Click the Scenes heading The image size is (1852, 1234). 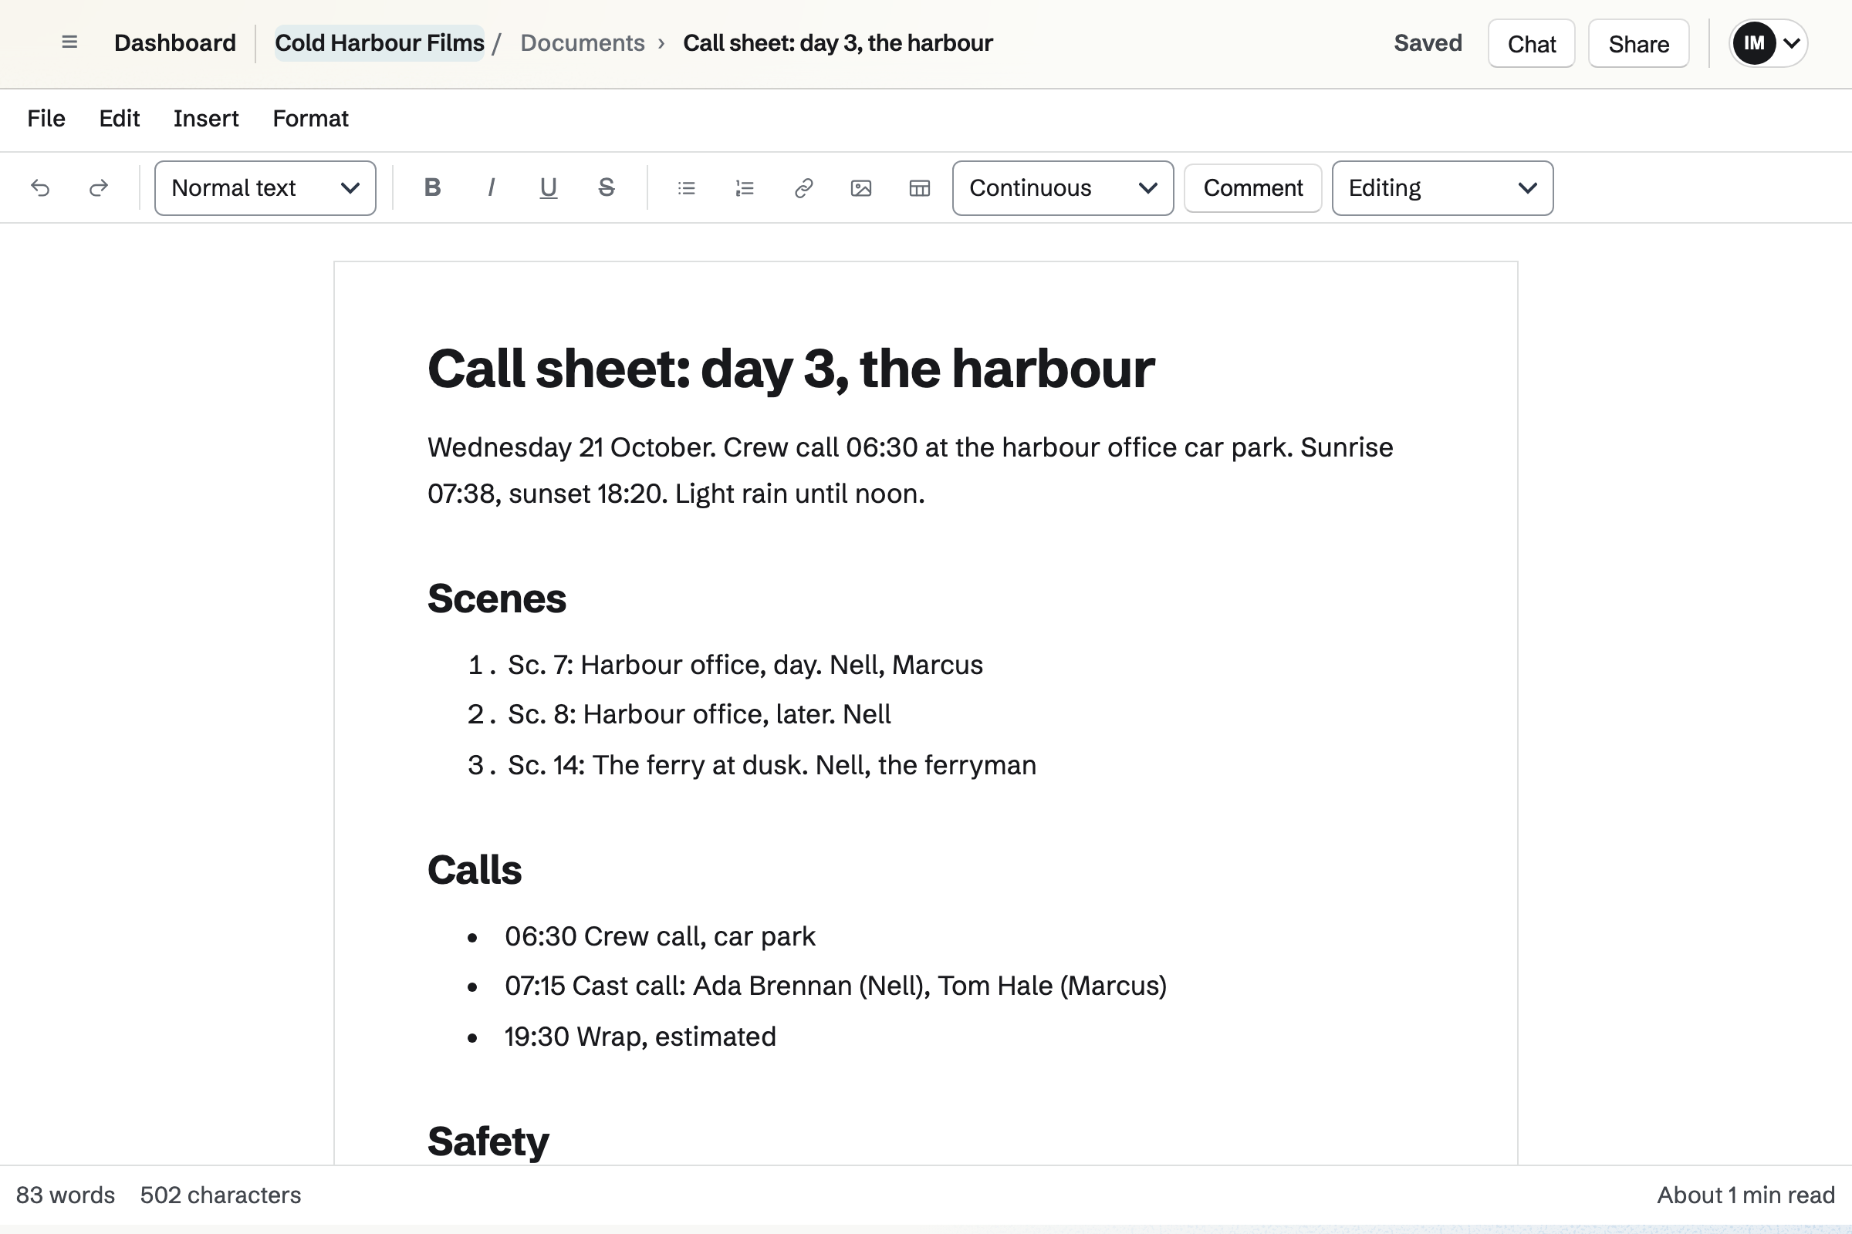(497, 598)
